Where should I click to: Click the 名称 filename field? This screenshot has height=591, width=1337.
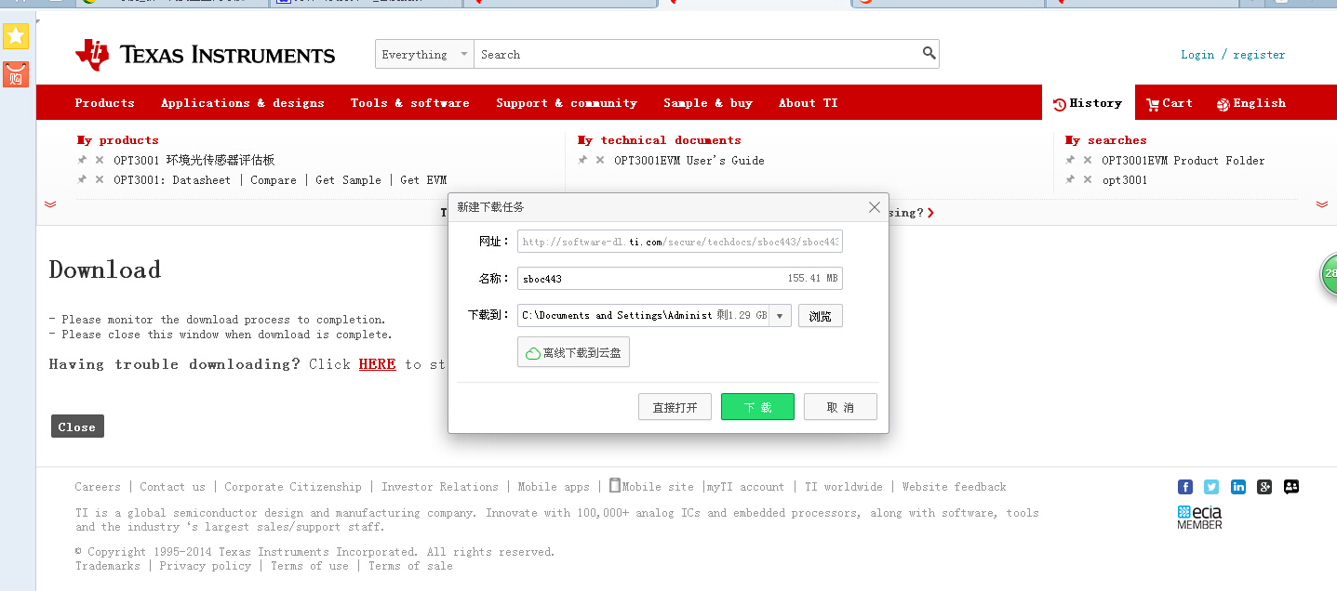point(680,279)
